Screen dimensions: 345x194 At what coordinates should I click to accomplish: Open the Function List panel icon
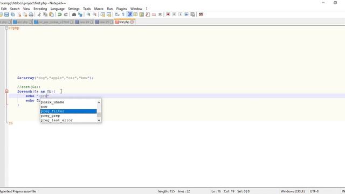[148, 15]
